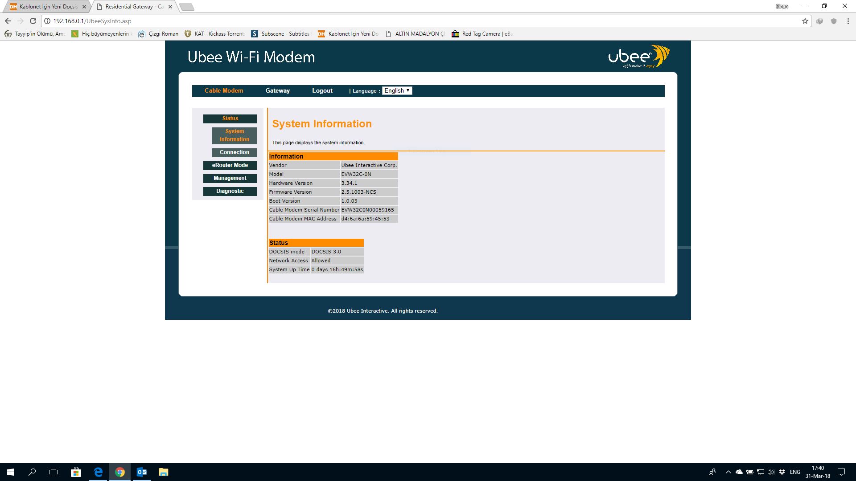Click the Status sidebar button

(230, 119)
